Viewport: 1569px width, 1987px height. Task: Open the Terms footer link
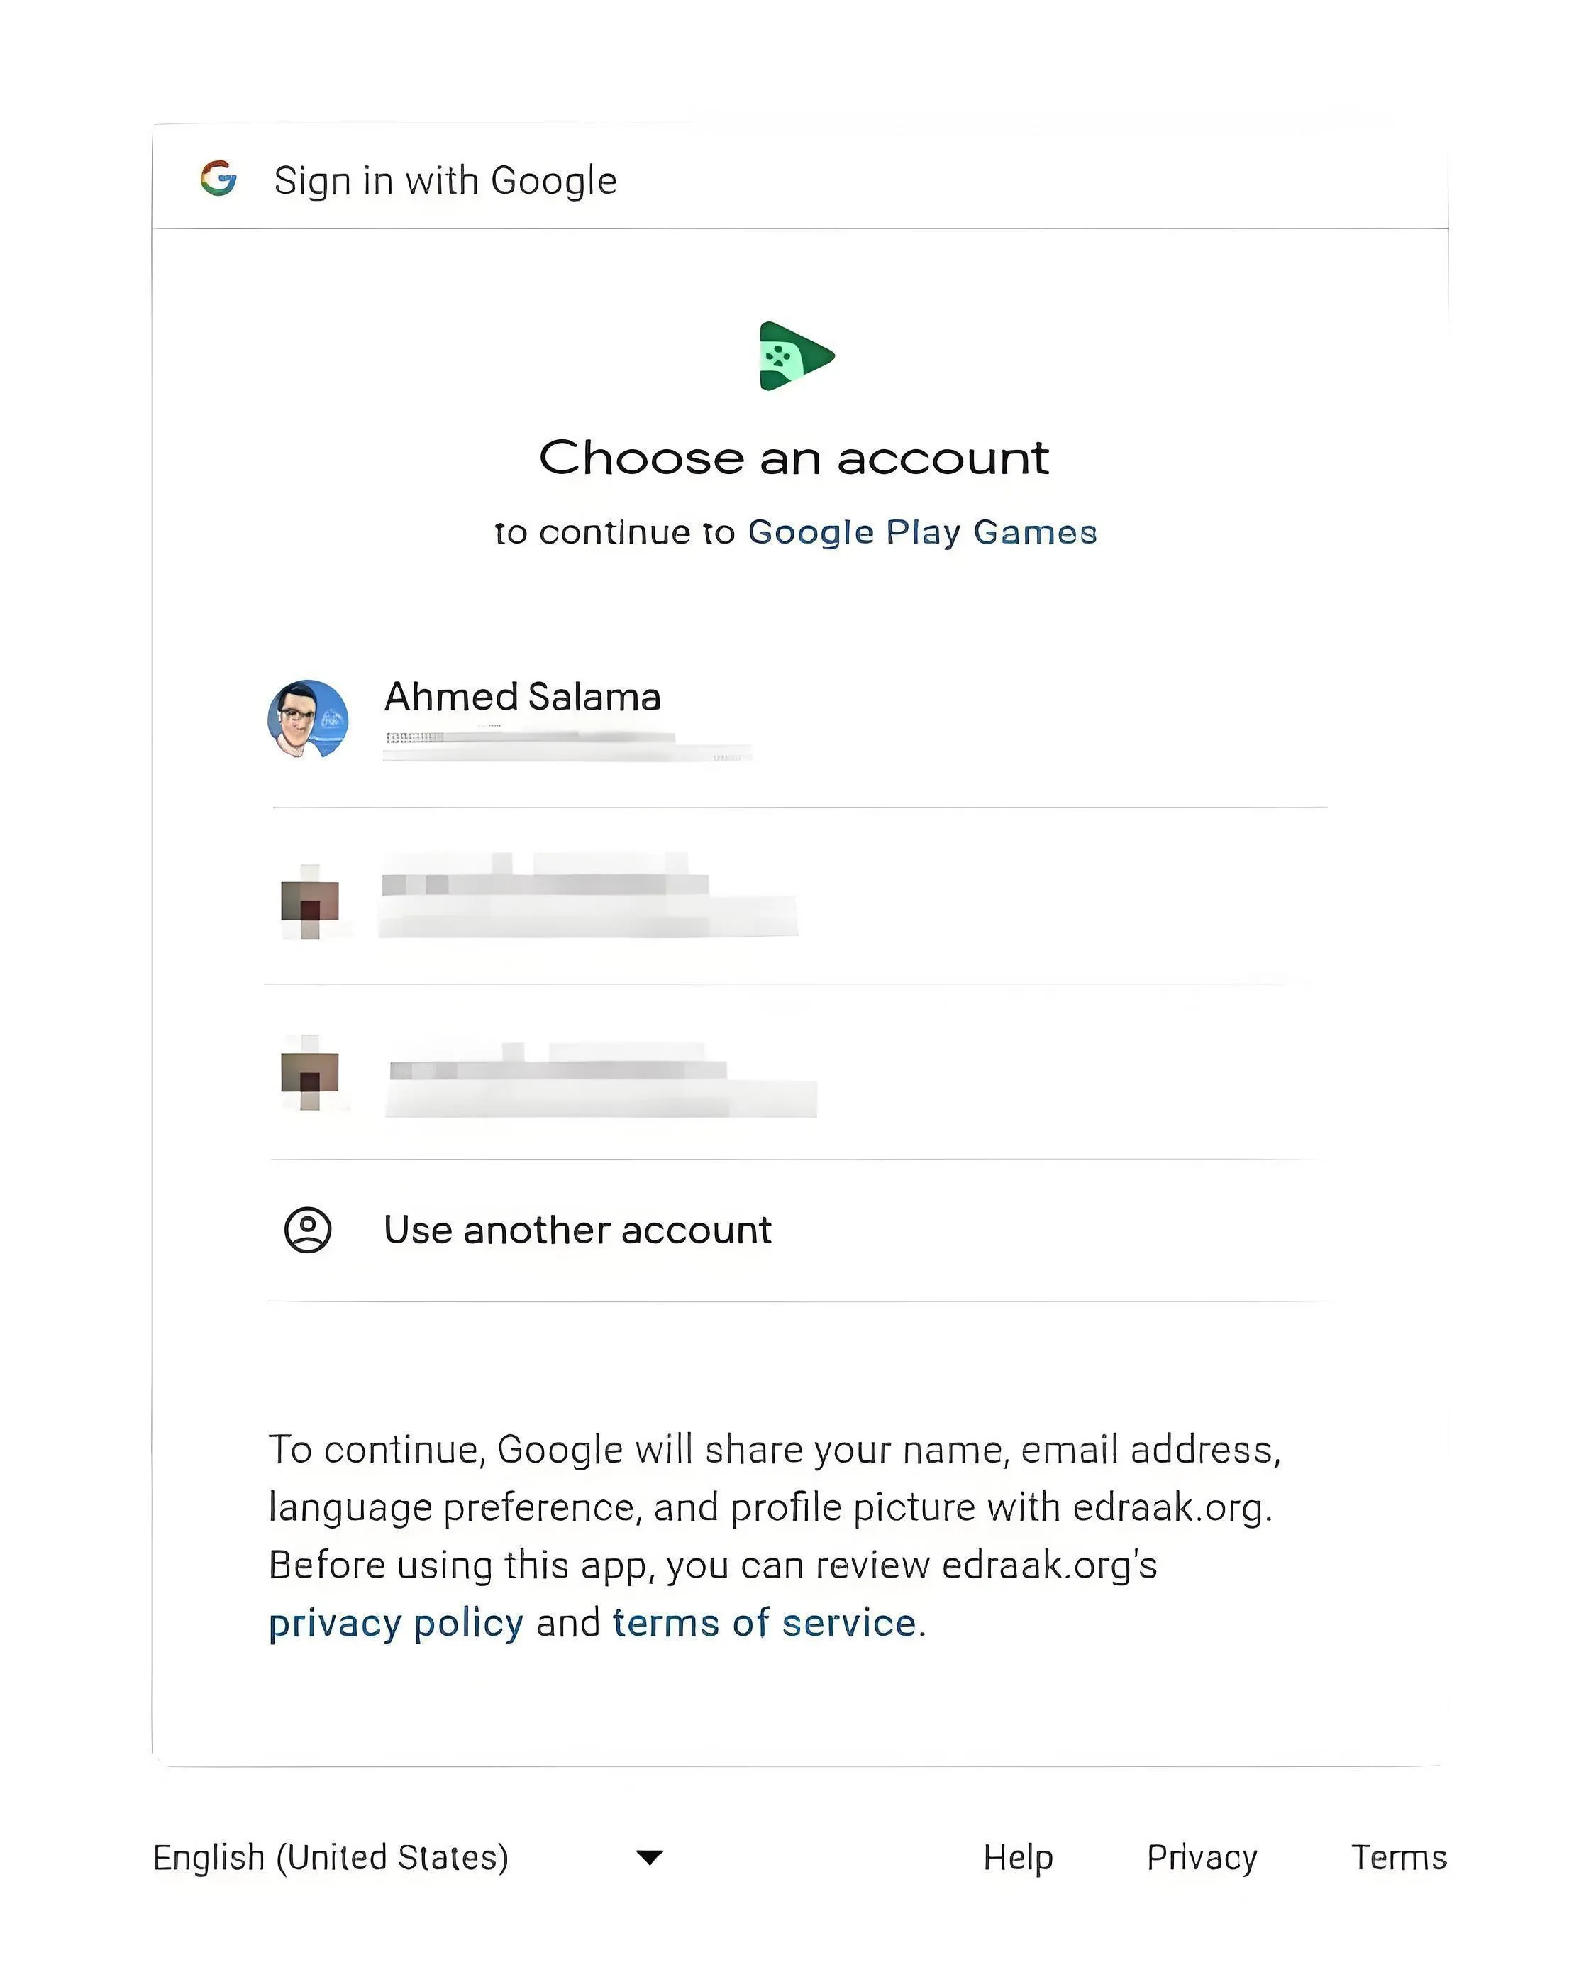(x=1398, y=1857)
